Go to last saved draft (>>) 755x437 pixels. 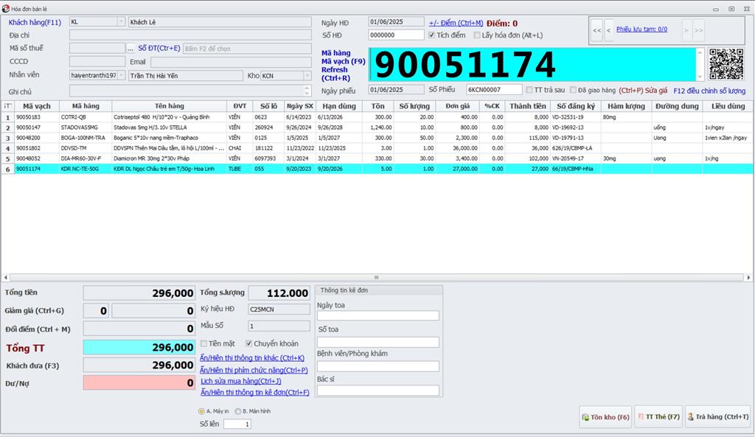tap(698, 30)
